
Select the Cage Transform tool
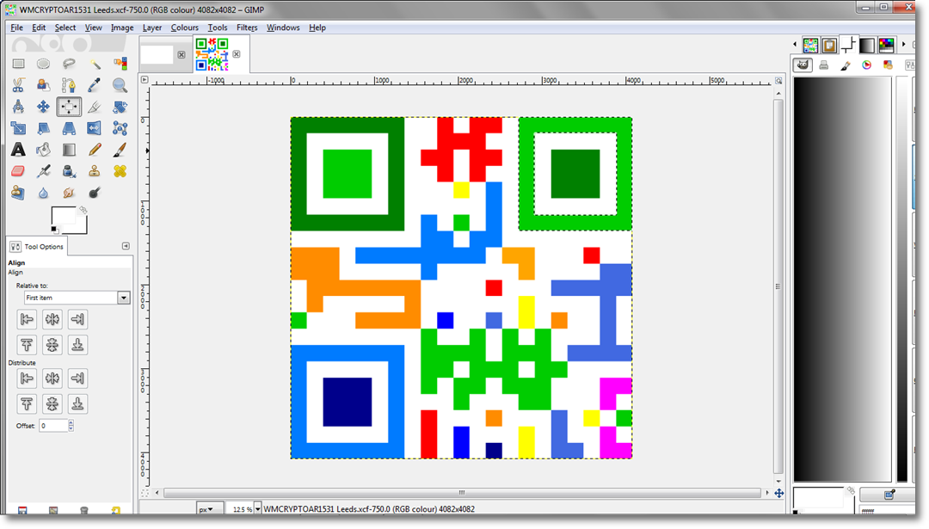click(x=120, y=128)
